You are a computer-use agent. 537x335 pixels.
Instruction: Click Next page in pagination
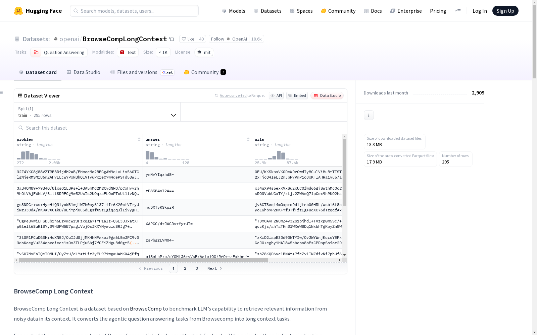215,268
